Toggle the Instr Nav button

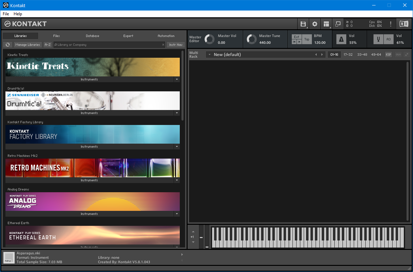pyautogui.click(x=176, y=44)
